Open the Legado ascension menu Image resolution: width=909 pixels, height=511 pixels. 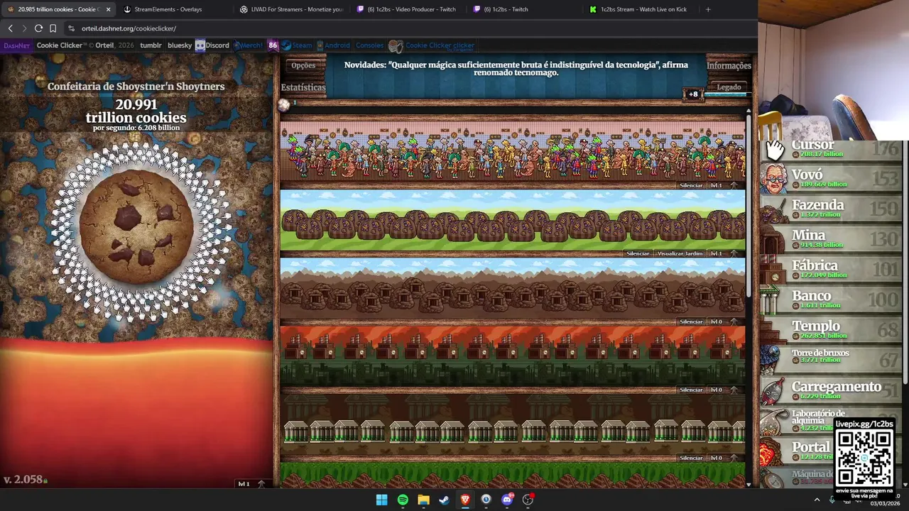pos(729,87)
